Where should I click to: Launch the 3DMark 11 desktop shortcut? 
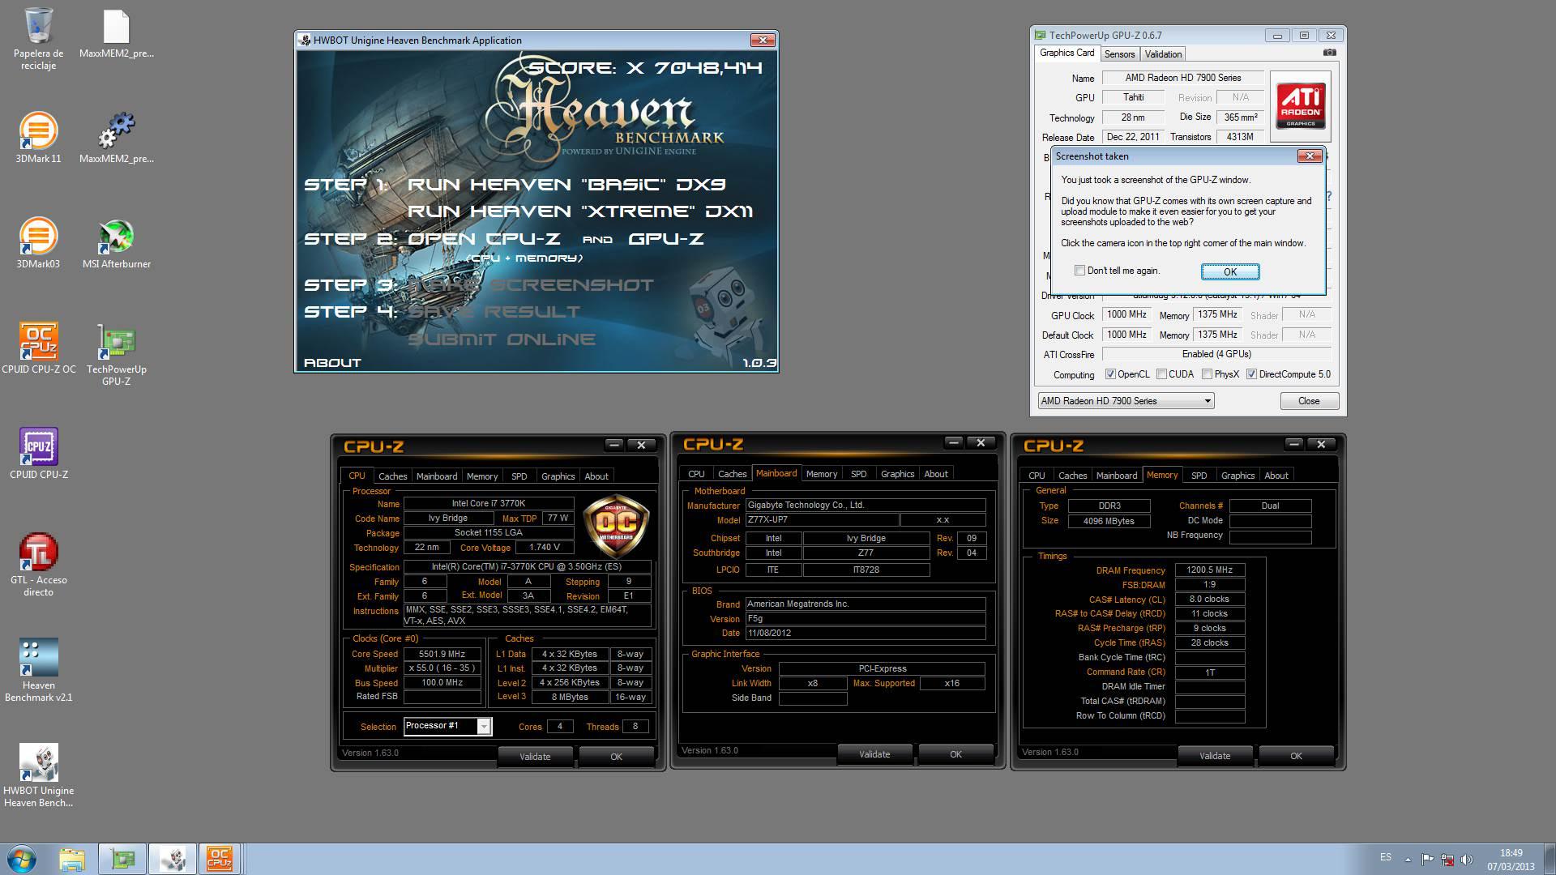38,138
